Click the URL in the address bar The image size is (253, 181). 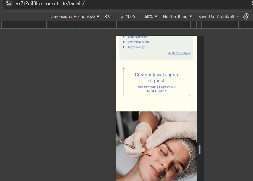(x=50, y=3)
